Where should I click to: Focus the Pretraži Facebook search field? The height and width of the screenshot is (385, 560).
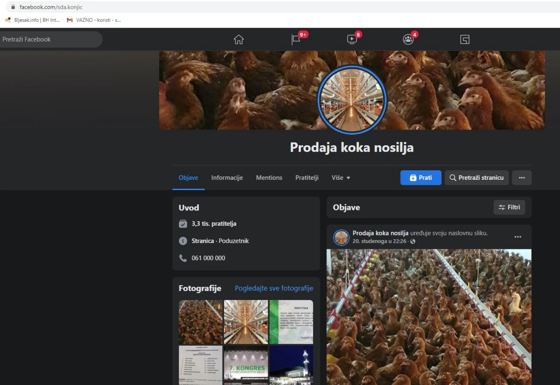50,39
